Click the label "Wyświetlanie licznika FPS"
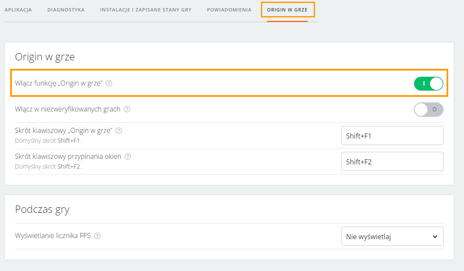The width and height of the screenshot is (464, 271). click(x=53, y=236)
